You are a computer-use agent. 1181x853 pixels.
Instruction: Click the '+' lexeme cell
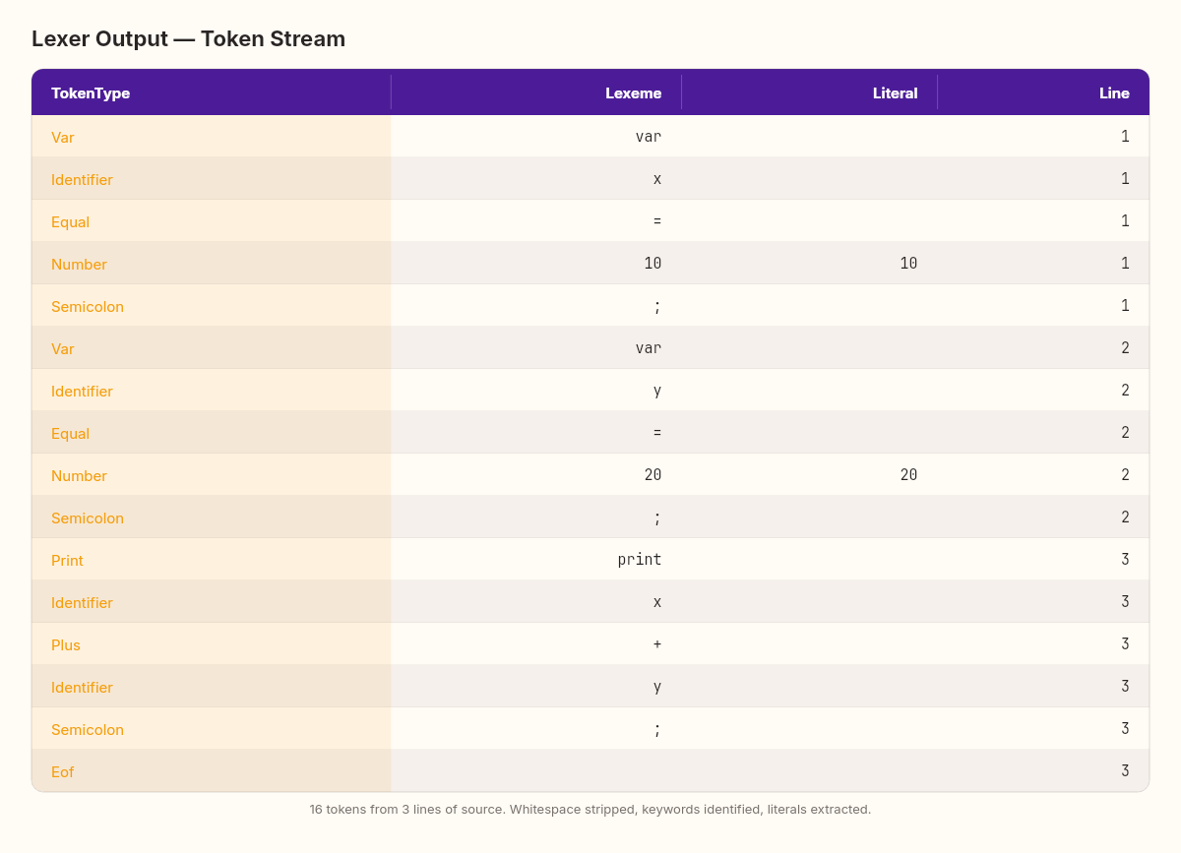[536, 644]
